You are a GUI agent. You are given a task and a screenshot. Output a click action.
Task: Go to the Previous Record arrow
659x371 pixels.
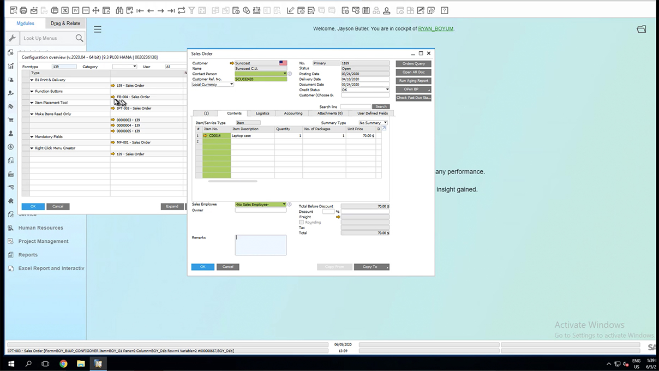pos(151,10)
